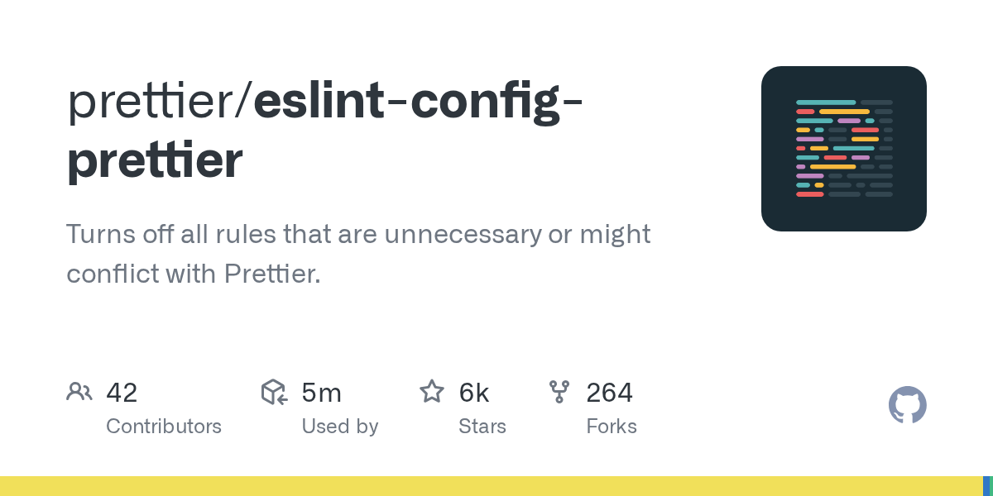Open the Used by label
993x496 pixels.
tap(339, 427)
